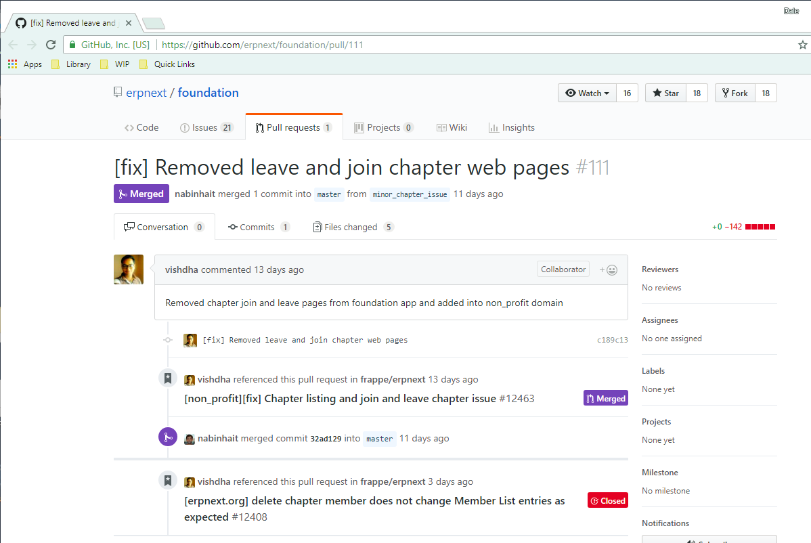Close the GitHub pull request browser tab

(x=128, y=23)
